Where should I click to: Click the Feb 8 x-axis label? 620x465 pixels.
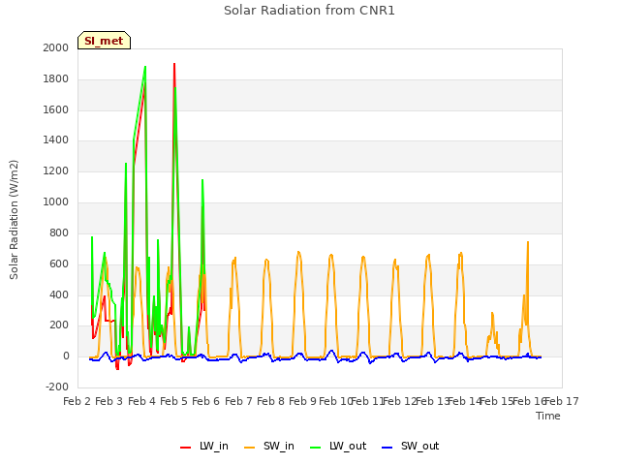pyautogui.click(x=270, y=401)
